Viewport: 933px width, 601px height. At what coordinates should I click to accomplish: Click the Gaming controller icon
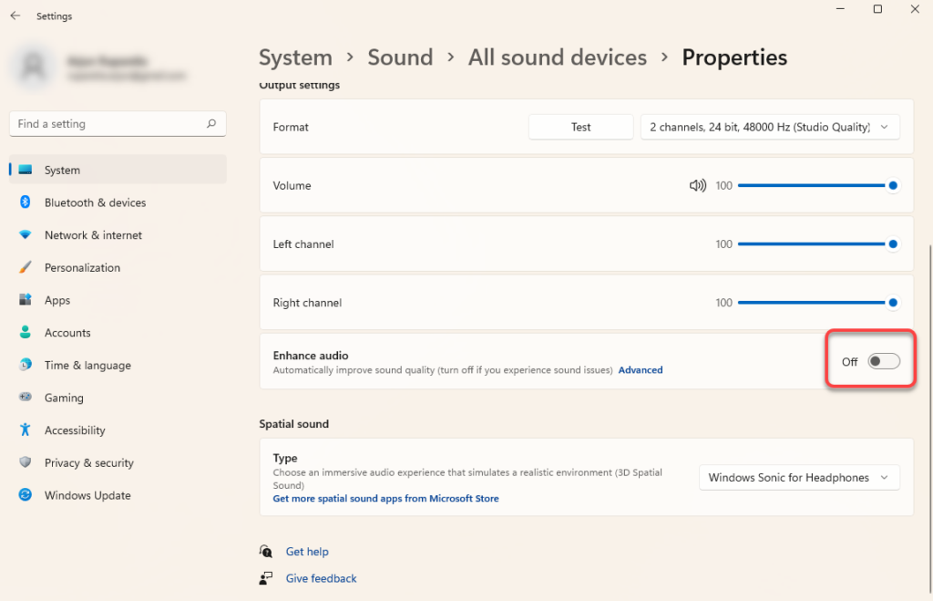(x=26, y=398)
